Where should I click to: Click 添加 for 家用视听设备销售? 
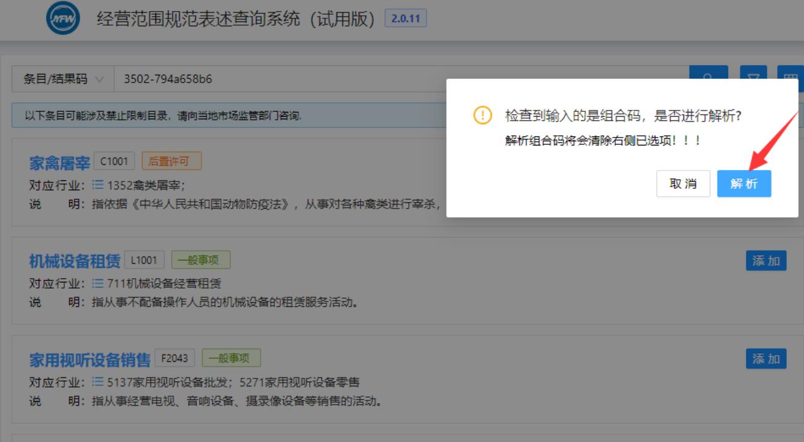click(x=765, y=358)
